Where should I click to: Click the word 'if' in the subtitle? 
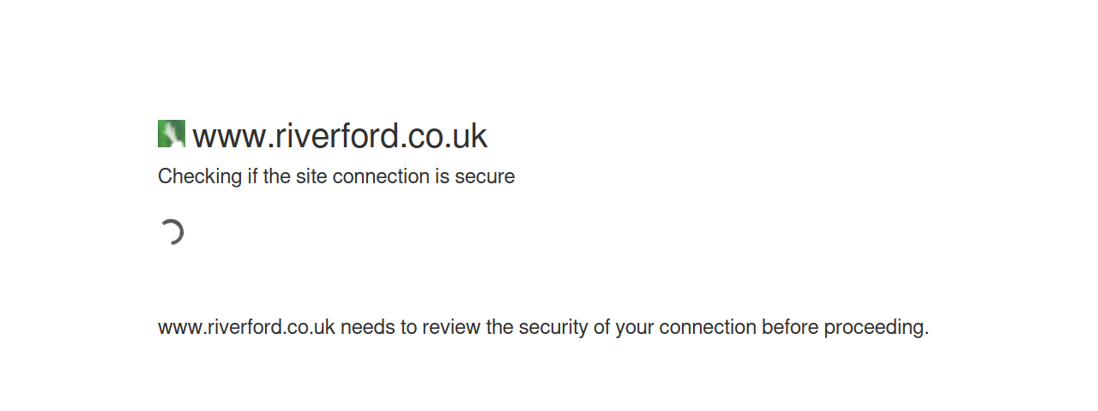252,176
